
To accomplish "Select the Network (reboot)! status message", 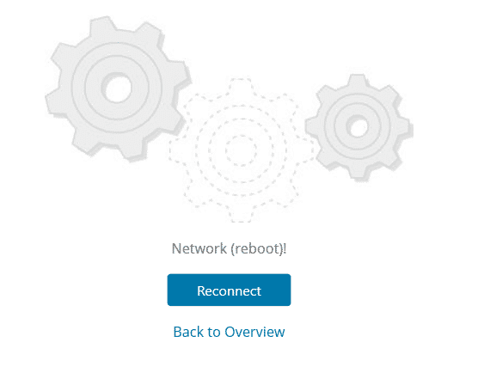I will 229,248.
